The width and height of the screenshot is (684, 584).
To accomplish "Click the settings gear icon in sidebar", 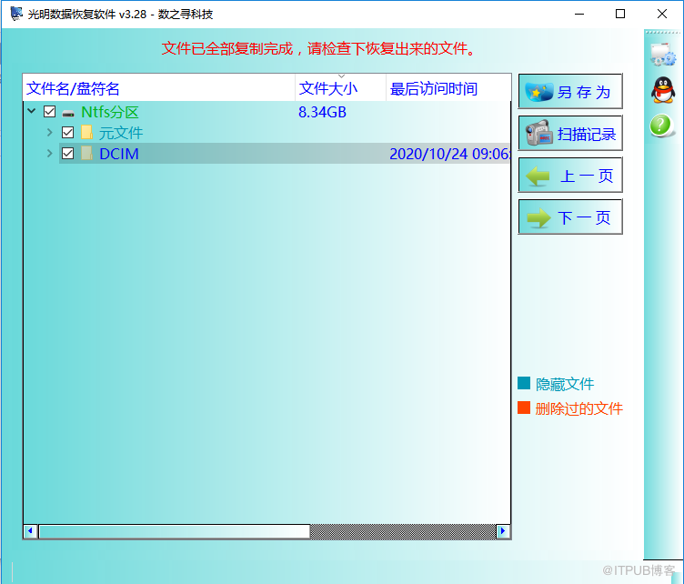I will pyautogui.click(x=663, y=55).
